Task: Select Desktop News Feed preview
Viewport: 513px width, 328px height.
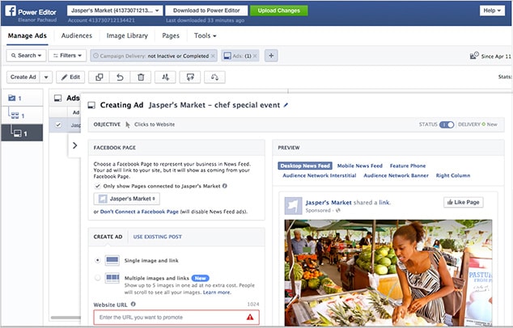Action: coord(305,166)
